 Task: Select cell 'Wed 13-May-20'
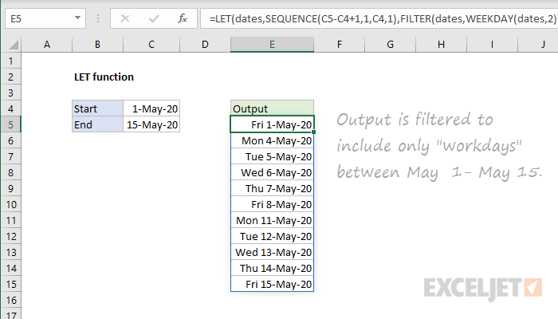coord(272,253)
